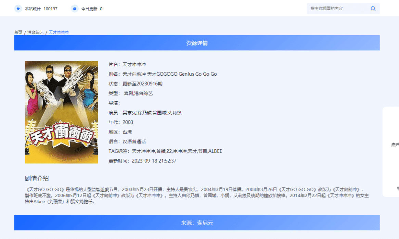Click the show poster image
The image size is (399, 239).
click(61, 112)
